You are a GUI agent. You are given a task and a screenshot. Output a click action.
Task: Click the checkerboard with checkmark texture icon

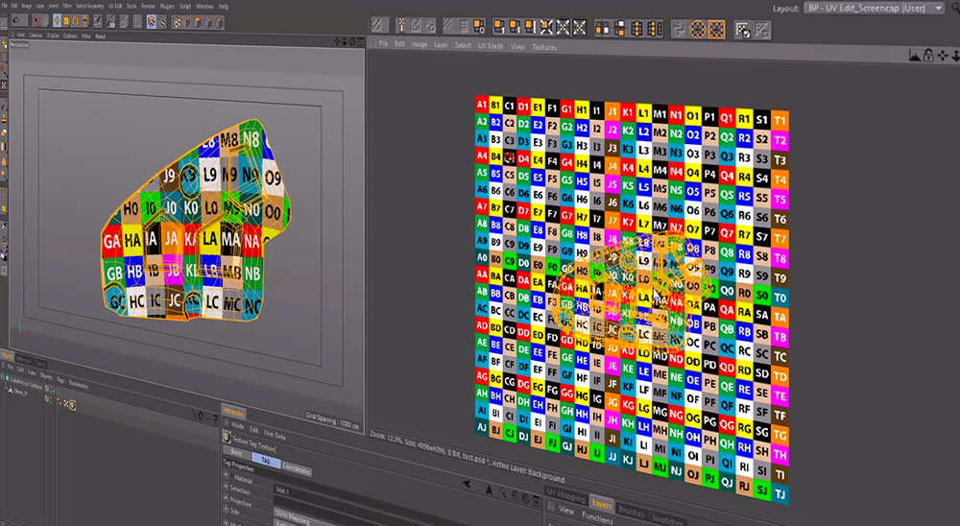tap(743, 30)
